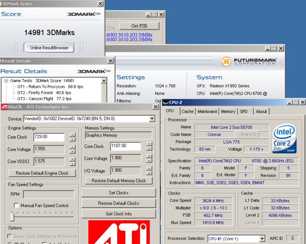
Task: Click the 3DMark05 logo in Score window
Action: click(x=84, y=14)
